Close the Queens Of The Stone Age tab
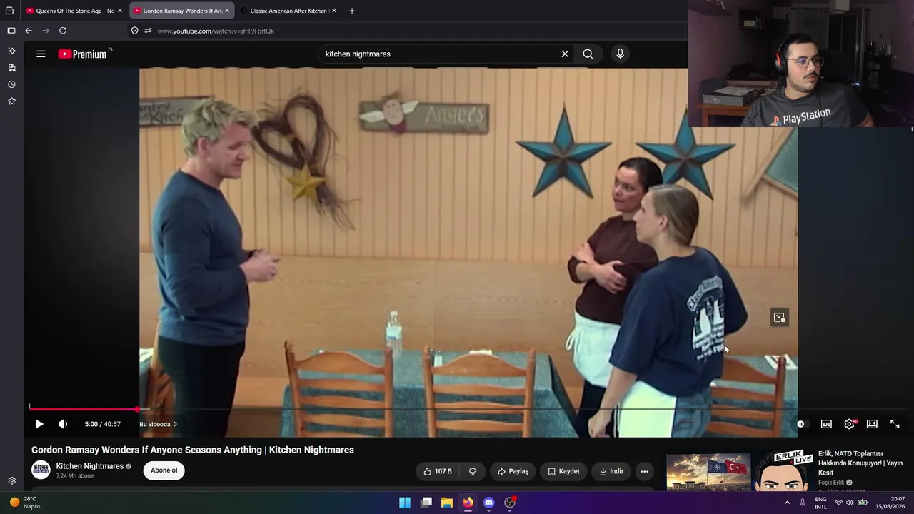This screenshot has width=914, height=514. tap(120, 11)
